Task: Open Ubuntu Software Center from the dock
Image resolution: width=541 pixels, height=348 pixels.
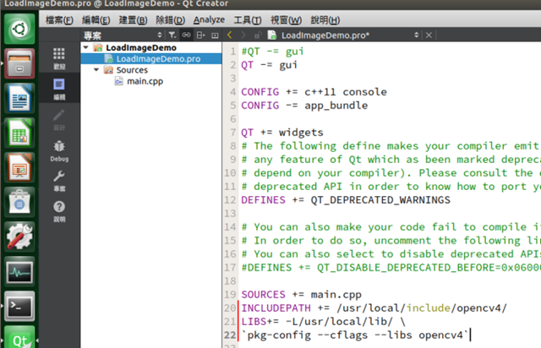Action: [19, 203]
